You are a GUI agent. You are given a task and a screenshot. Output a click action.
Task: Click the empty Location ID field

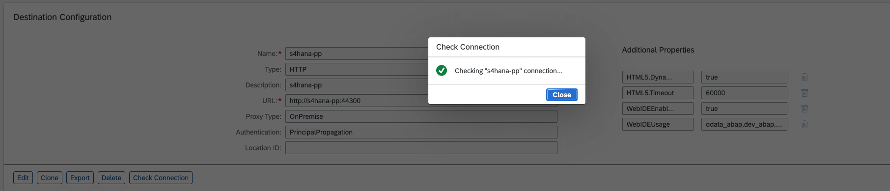coord(421,148)
